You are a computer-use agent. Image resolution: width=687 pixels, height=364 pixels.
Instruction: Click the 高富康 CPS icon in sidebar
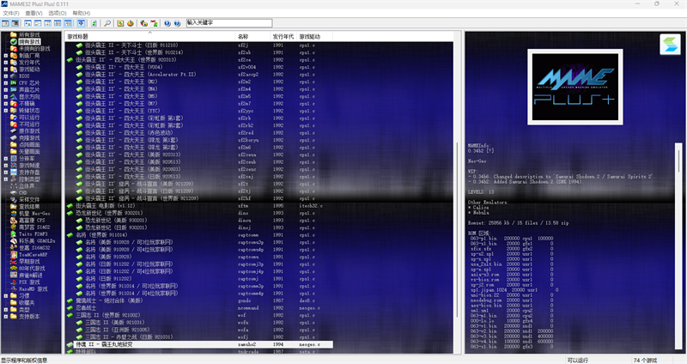(14, 221)
